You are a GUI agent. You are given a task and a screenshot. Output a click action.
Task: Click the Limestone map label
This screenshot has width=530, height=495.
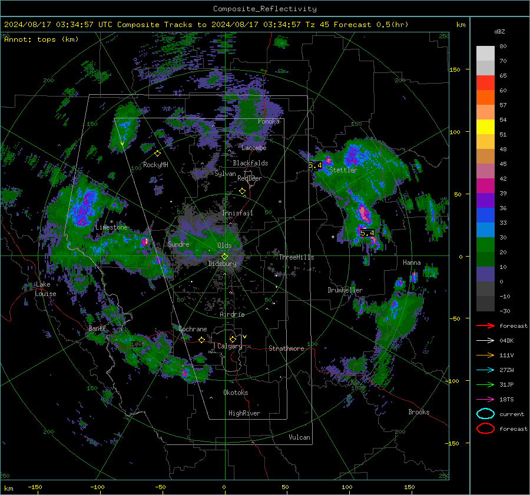111,227
